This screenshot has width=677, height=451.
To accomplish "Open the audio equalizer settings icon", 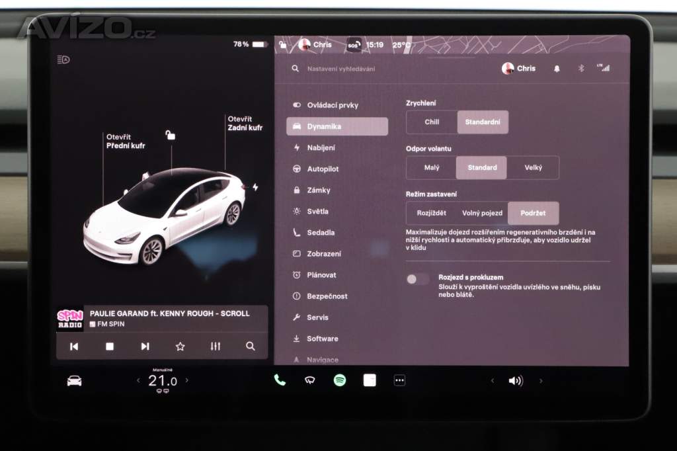I will coord(216,347).
